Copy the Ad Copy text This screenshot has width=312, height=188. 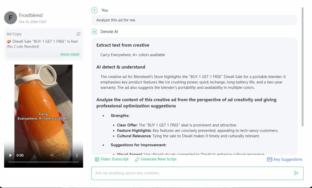coord(79,34)
